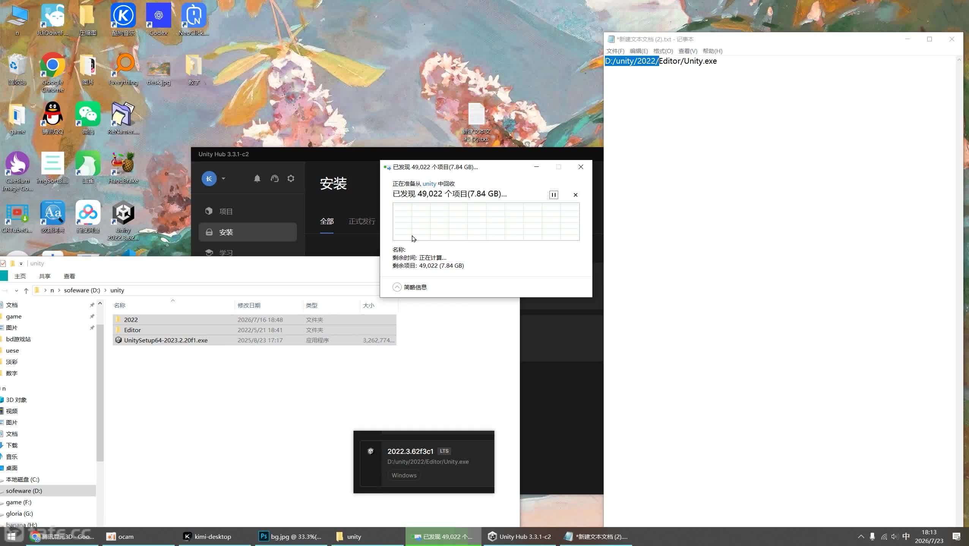Open Unity Hub support headset icon
969x546 pixels.
pos(275,179)
